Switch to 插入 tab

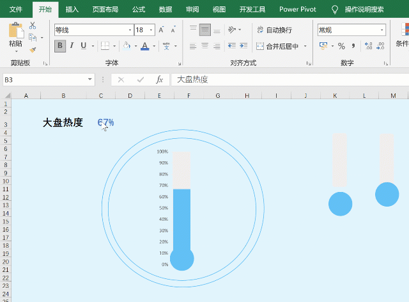point(72,10)
